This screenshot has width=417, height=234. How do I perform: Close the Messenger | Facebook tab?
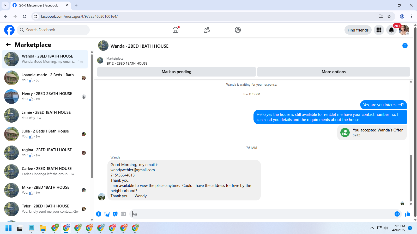[x=67, y=5]
